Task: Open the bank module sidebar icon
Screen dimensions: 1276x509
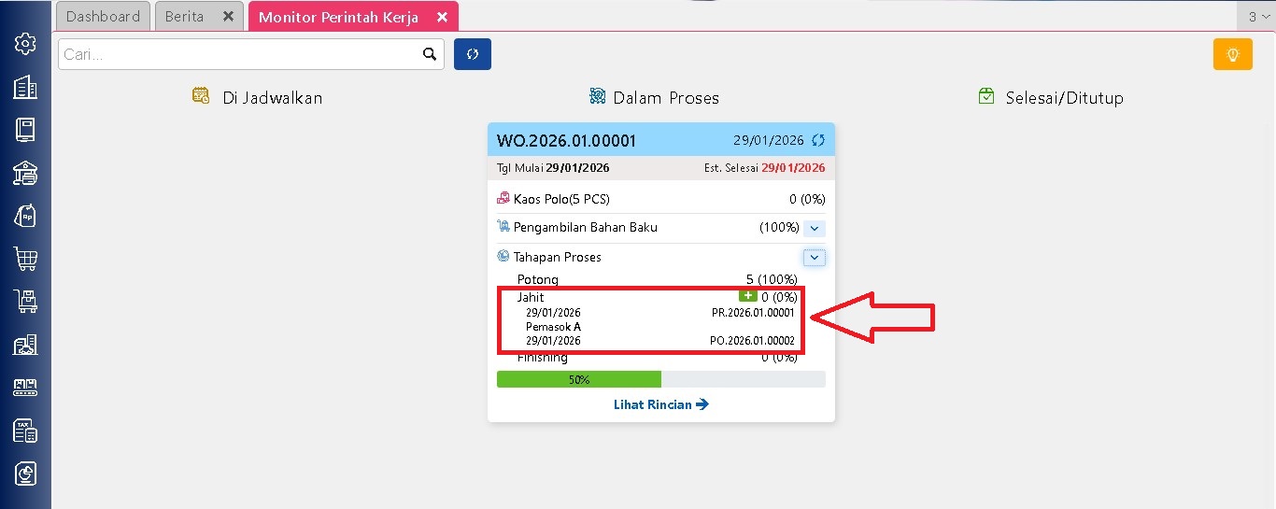Action: [x=25, y=173]
